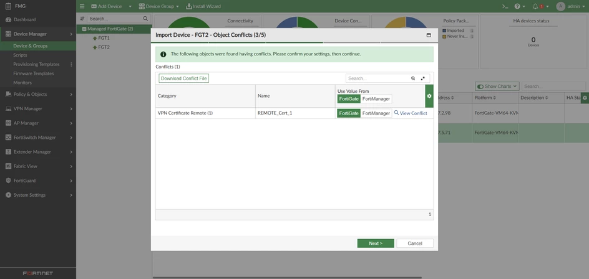Image resolution: width=589 pixels, height=279 pixels.
Task: Open Scripts in Device Manager submenu
Action: tap(20, 55)
